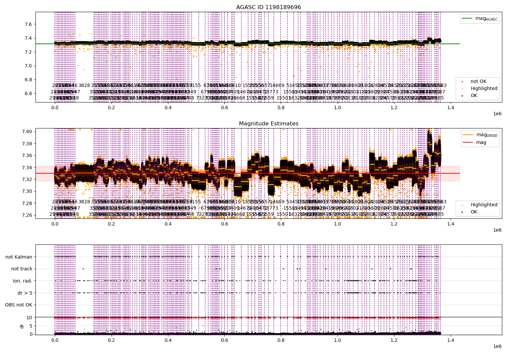Select "OK" legend entry in Magnitude Estimates plot
The image size is (507, 354).
pos(474,212)
